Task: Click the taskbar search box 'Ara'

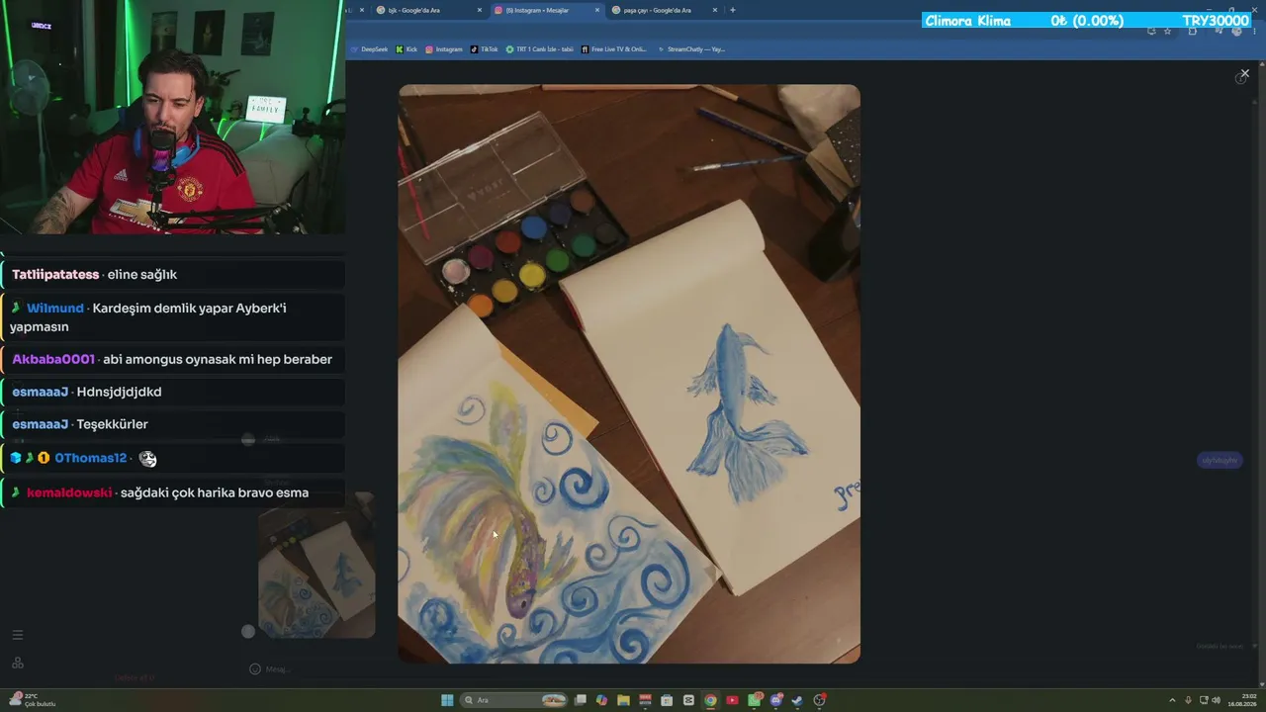Action: click(x=514, y=700)
